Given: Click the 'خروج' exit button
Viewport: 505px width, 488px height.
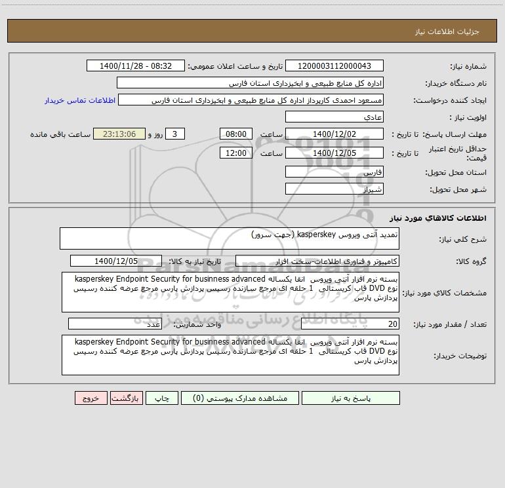Looking at the screenshot, I should [x=91, y=398].
